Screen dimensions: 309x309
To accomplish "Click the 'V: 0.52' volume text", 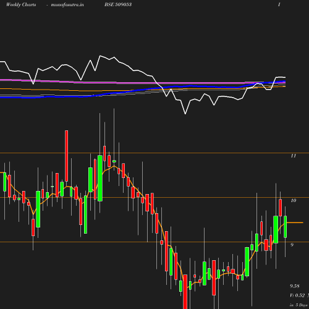I will pos(297,295).
